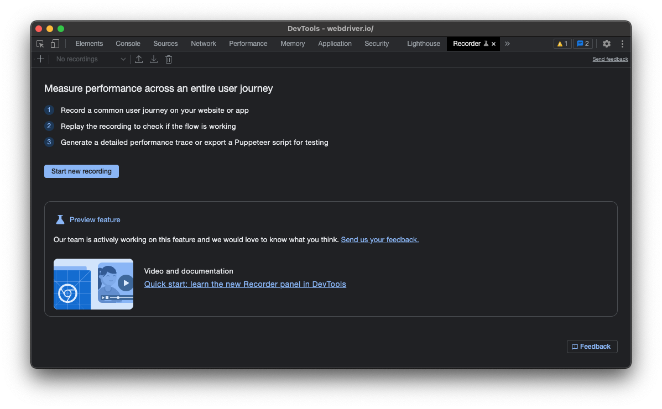662x409 pixels.
Task: Click the Feedback button at bottom right
Action: pos(592,347)
